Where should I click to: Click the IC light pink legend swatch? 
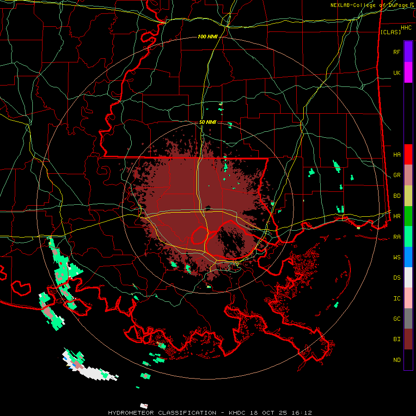coord(408,298)
